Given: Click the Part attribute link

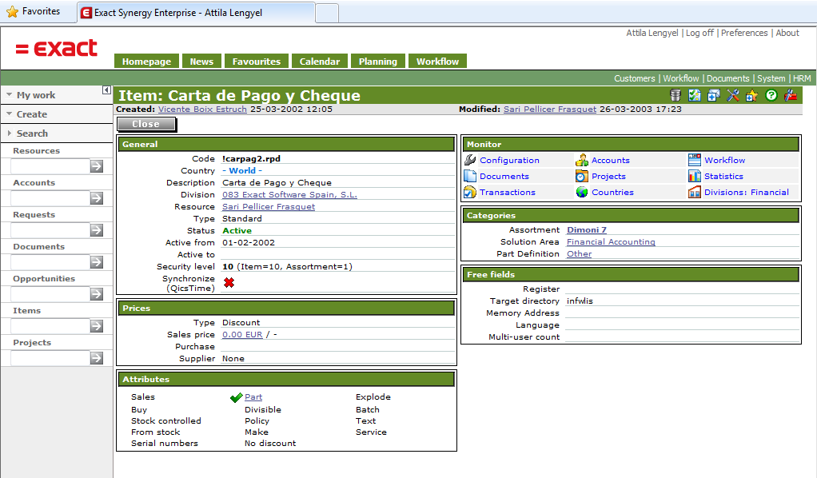Looking at the screenshot, I should tap(253, 396).
